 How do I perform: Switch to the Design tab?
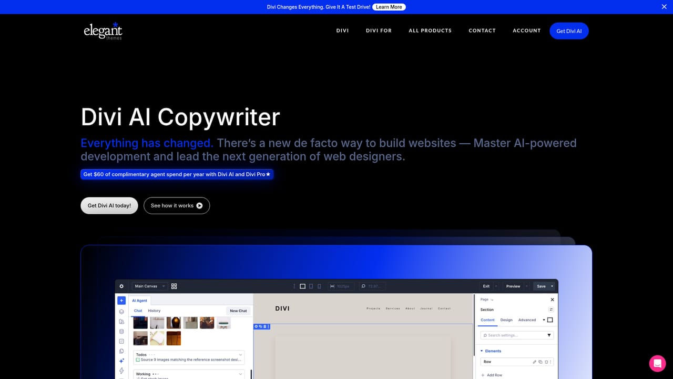(506, 320)
